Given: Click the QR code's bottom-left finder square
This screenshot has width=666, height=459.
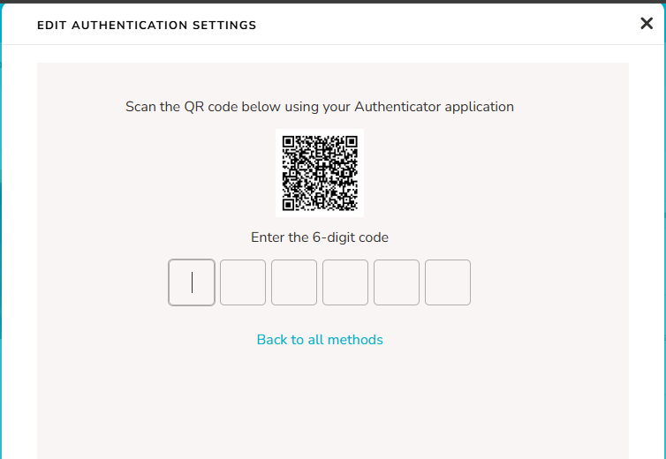Looking at the screenshot, I should click(x=289, y=204).
